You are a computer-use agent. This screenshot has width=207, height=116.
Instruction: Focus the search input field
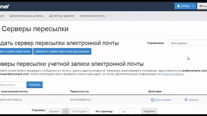pyautogui.click(x=13, y=85)
